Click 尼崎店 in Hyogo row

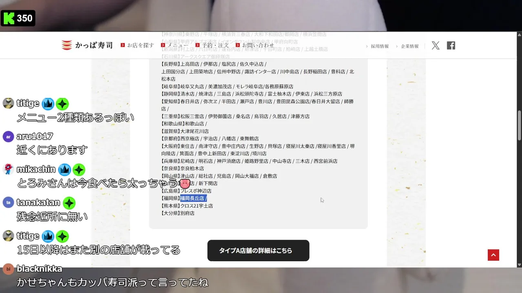[x=187, y=161]
